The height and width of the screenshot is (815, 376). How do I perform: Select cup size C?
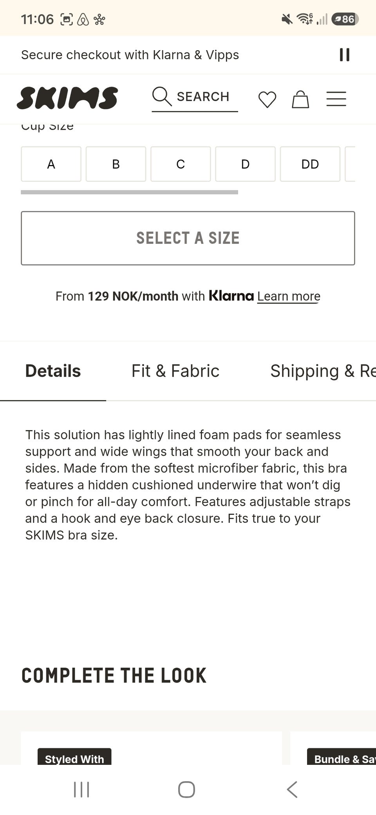coord(181,164)
